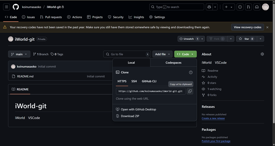Expand the Copilot dropdown arrow
The height and width of the screenshot is (146, 275).
coord(215,7)
